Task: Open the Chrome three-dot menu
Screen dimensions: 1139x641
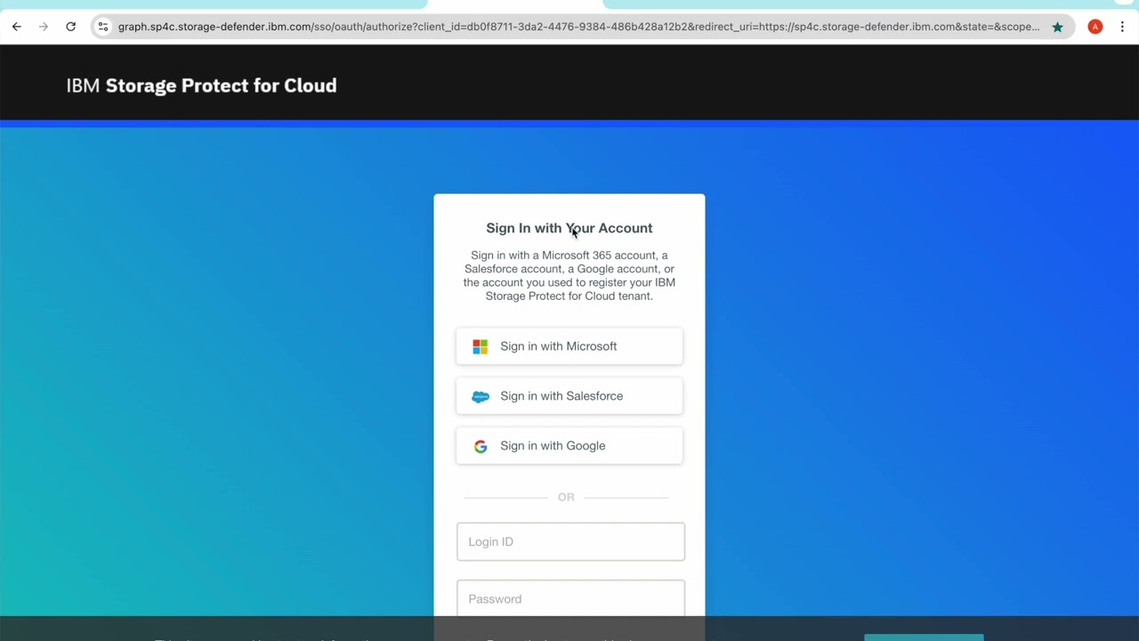Action: [x=1122, y=27]
